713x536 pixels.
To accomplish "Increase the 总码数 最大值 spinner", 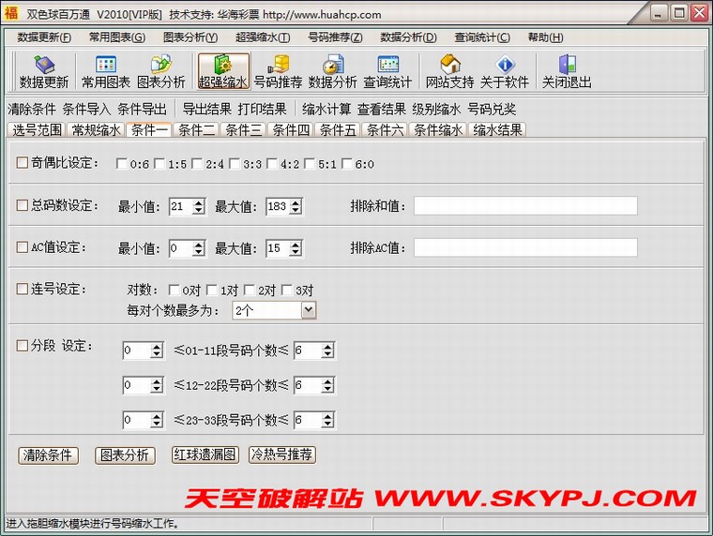I will coord(296,201).
